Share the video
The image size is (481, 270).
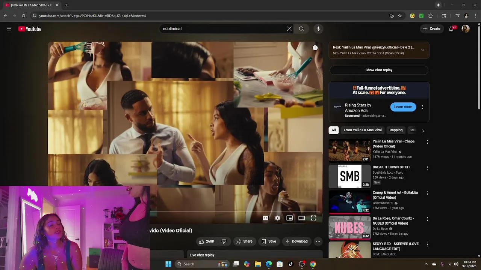click(x=244, y=241)
